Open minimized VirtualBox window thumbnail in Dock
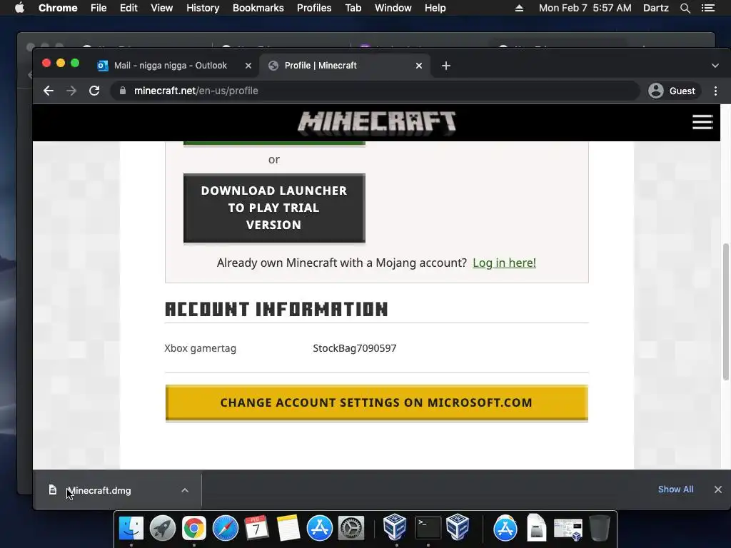731x548 pixels. pyautogui.click(x=568, y=529)
